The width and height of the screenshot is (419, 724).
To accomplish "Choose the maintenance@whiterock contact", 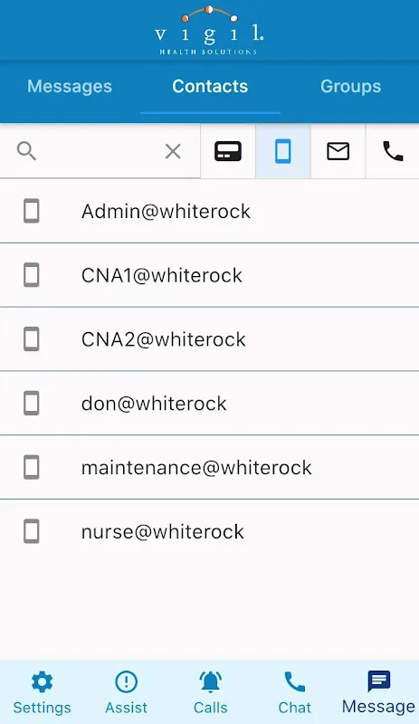I will pyautogui.click(x=209, y=467).
